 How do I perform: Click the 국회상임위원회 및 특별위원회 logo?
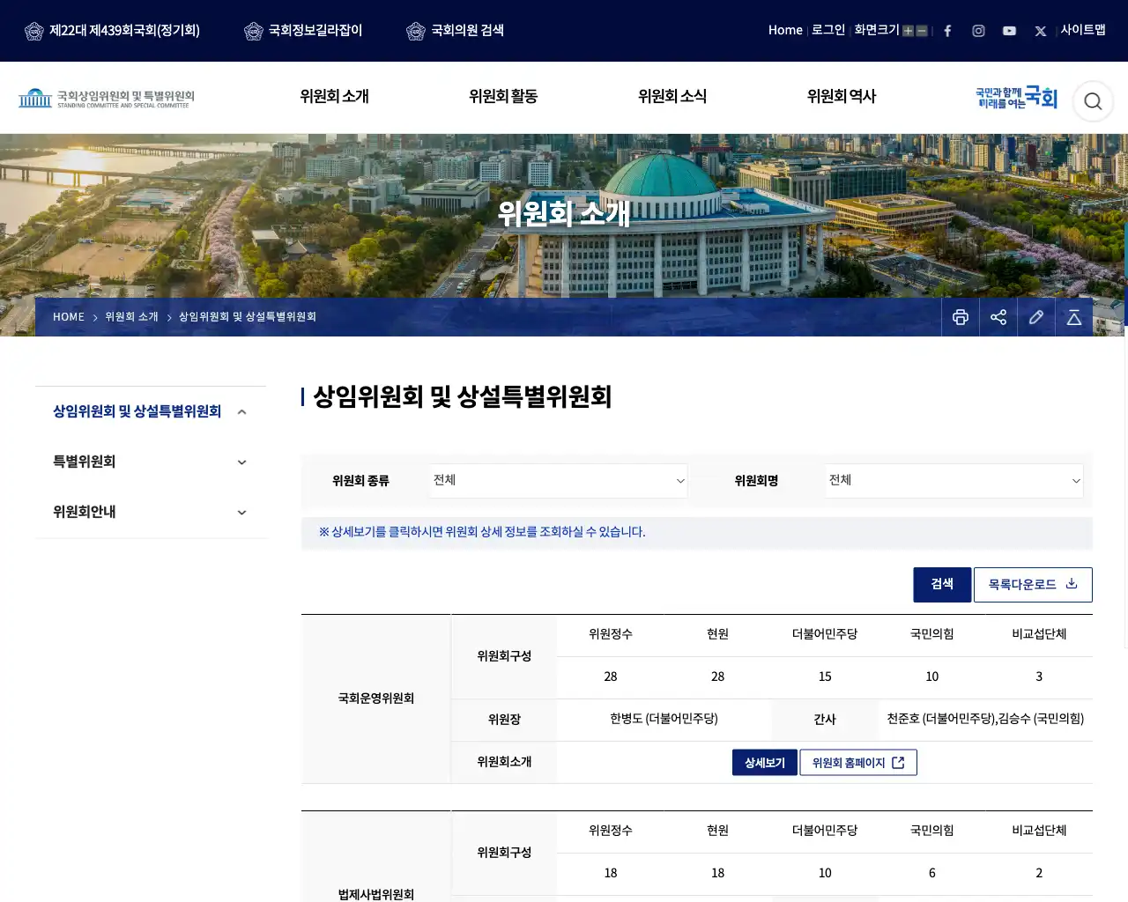click(107, 98)
